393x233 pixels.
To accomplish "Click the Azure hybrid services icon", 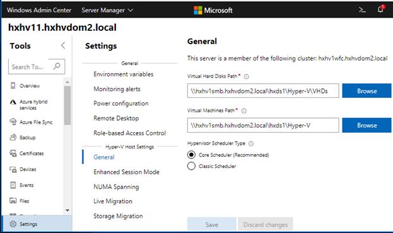I will 13,102.
